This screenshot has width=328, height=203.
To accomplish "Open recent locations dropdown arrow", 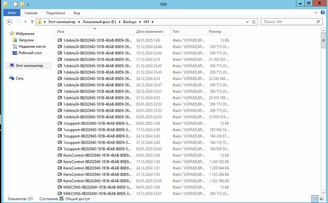I will [25, 22].
